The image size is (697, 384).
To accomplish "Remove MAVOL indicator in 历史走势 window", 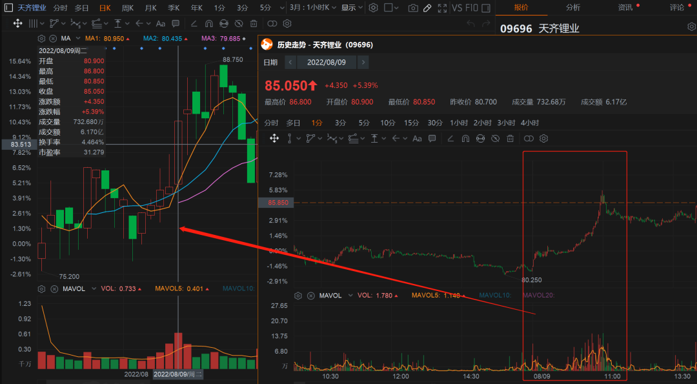I will pyautogui.click(x=310, y=296).
